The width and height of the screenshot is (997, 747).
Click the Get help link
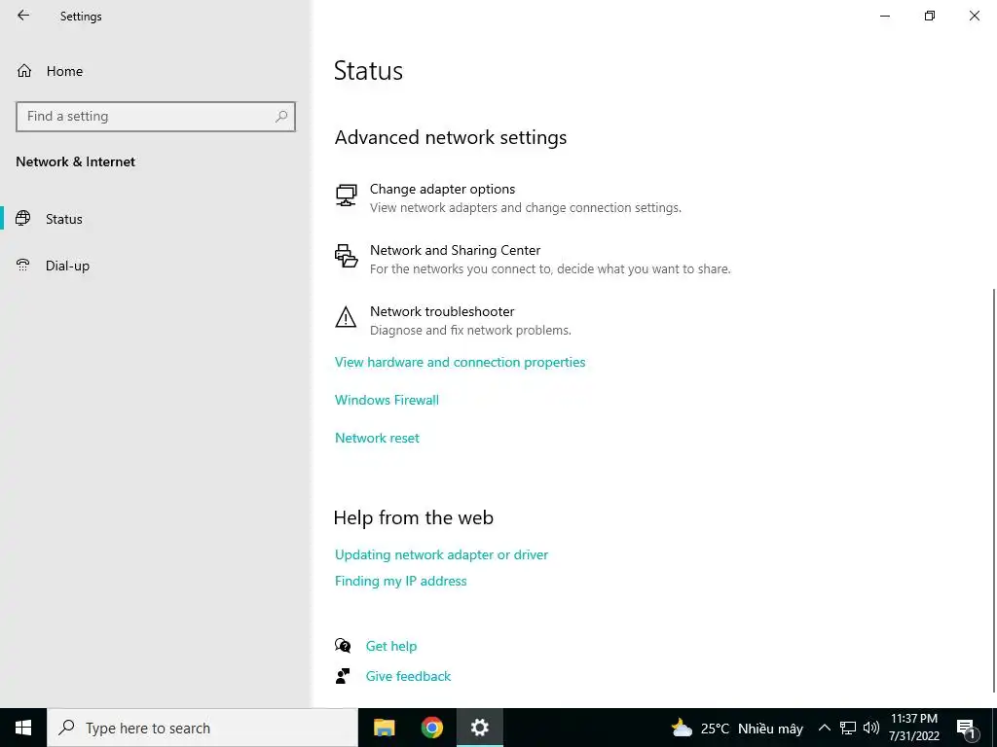click(391, 646)
